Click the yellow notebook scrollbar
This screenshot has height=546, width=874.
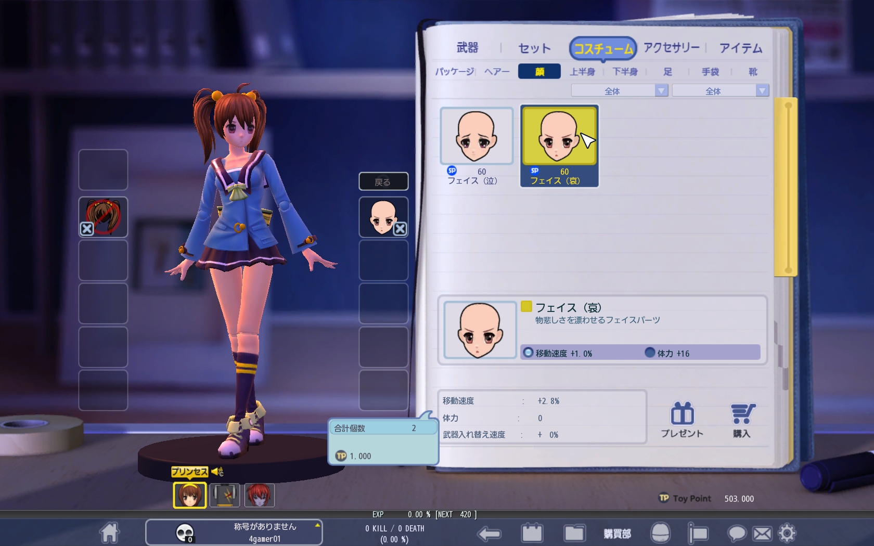[787, 187]
